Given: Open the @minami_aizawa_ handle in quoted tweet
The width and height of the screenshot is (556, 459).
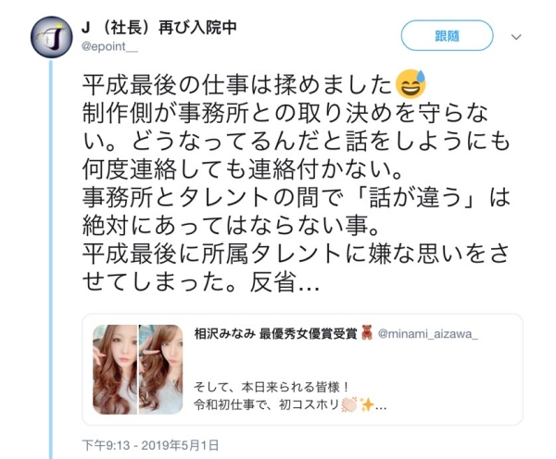Looking at the screenshot, I should click(427, 334).
